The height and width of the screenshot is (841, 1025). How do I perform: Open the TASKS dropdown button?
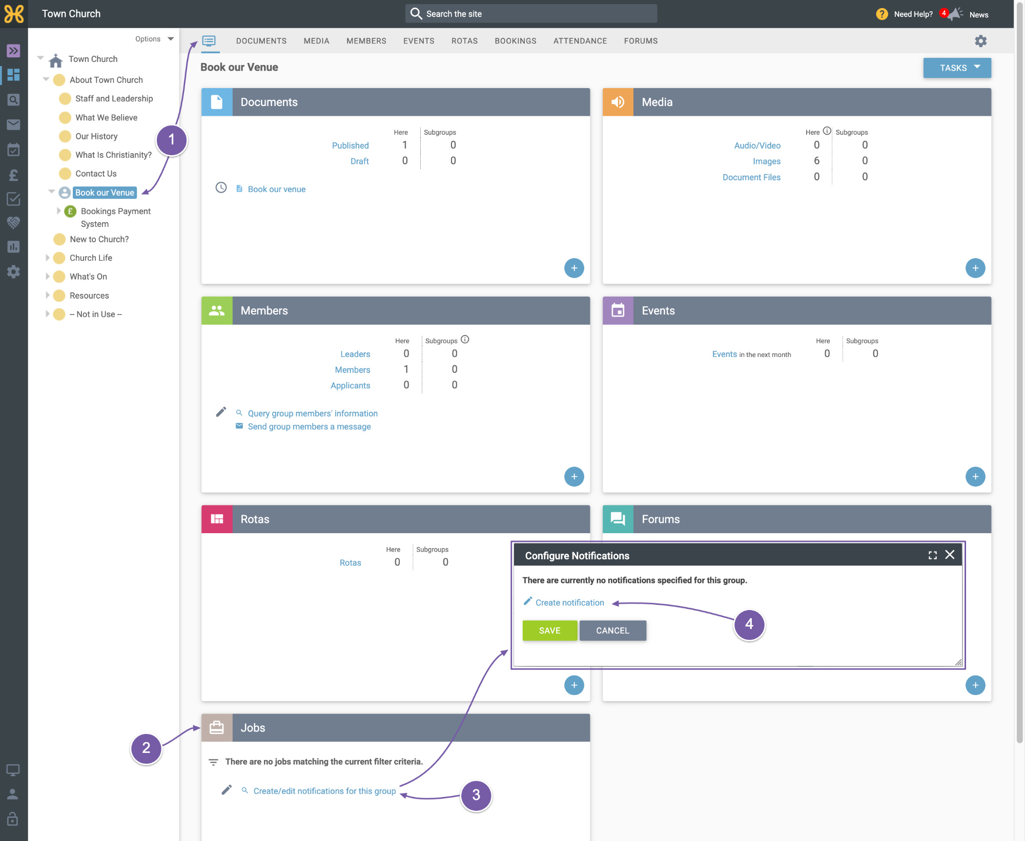pos(957,68)
